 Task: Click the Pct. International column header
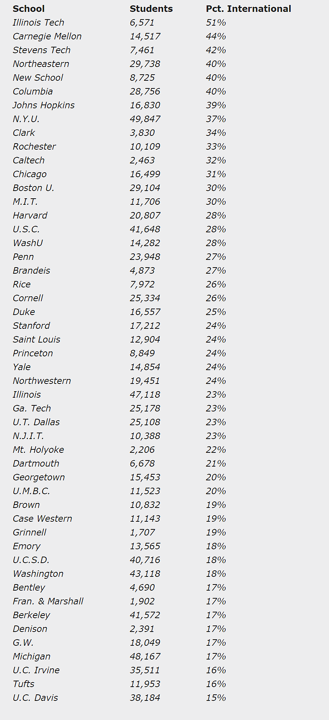click(x=248, y=9)
